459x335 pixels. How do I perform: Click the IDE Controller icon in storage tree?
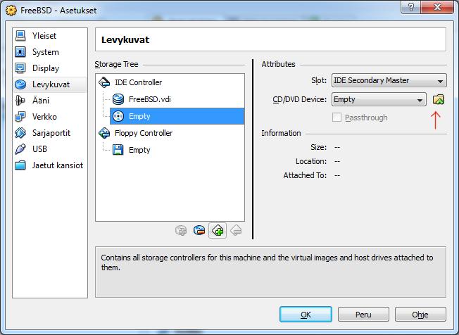point(104,82)
